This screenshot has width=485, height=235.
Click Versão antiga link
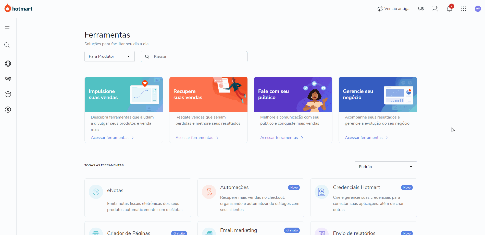click(397, 9)
